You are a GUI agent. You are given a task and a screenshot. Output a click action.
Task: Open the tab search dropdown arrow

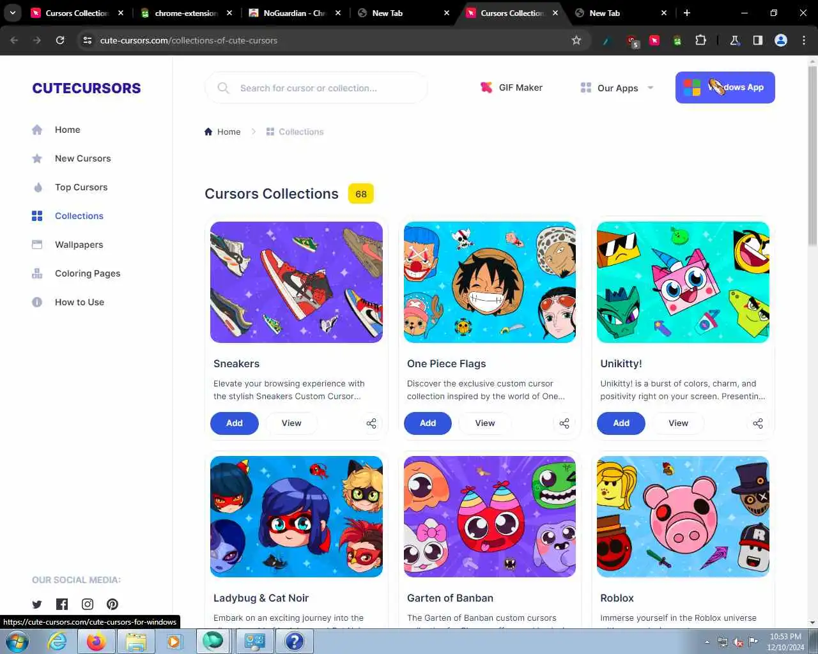[x=12, y=13]
